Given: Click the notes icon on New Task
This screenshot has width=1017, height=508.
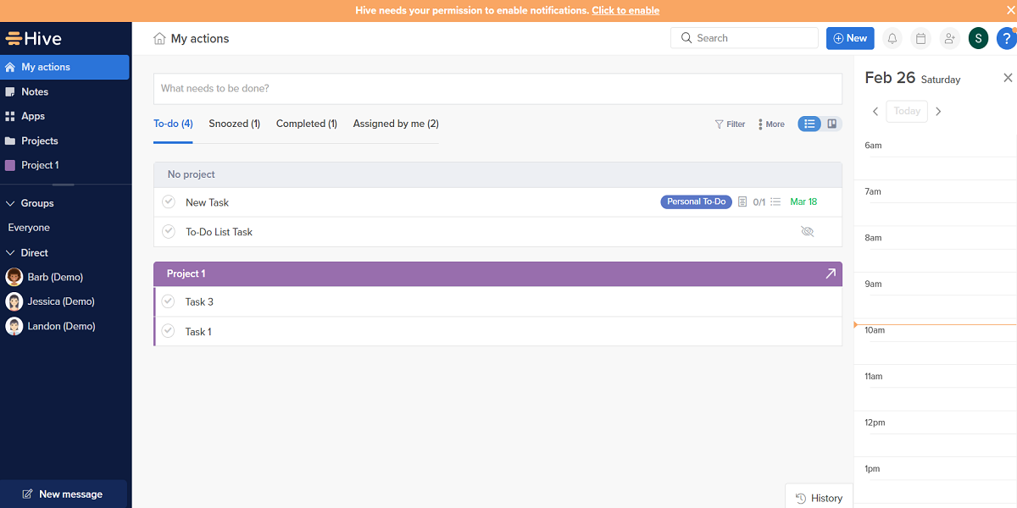Looking at the screenshot, I should point(742,202).
